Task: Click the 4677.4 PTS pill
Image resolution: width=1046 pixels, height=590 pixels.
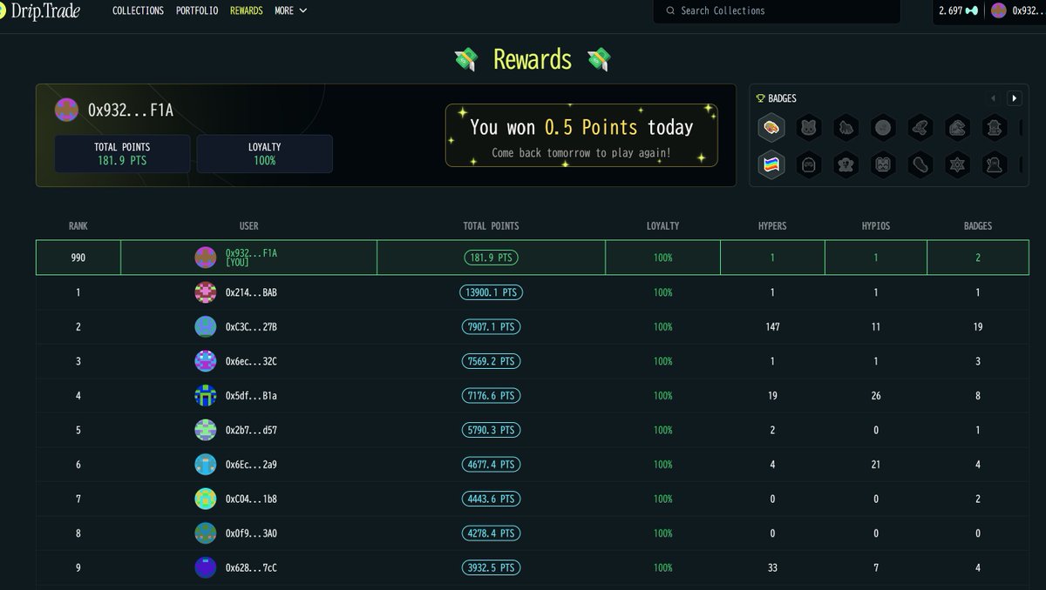Action: click(491, 464)
